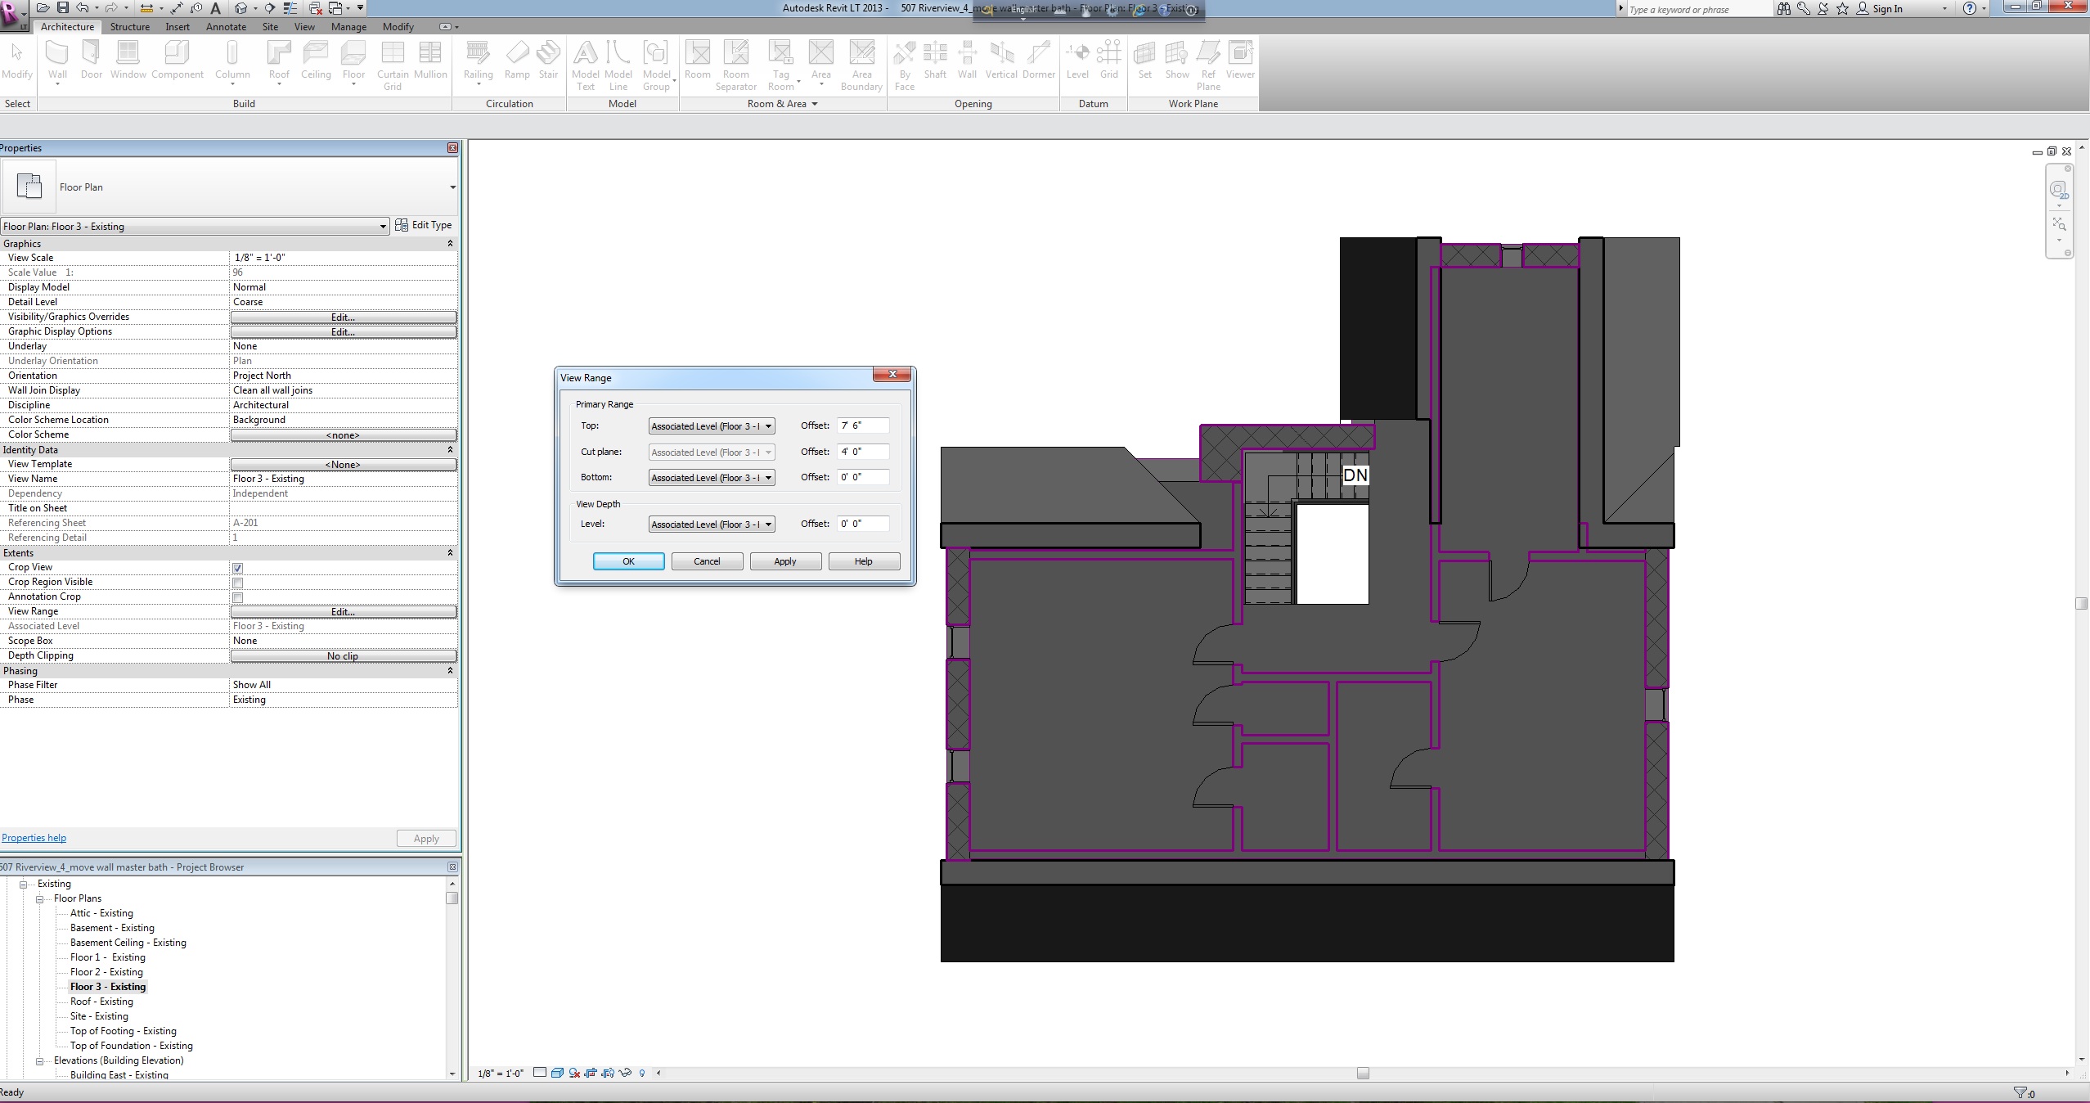Enable the Crop Region Visible checkbox
Image resolution: width=2090 pixels, height=1103 pixels.
(238, 583)
